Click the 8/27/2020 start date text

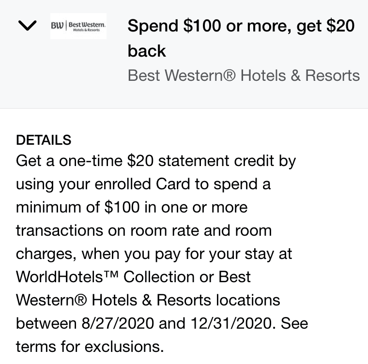click(x=118, y=323)
